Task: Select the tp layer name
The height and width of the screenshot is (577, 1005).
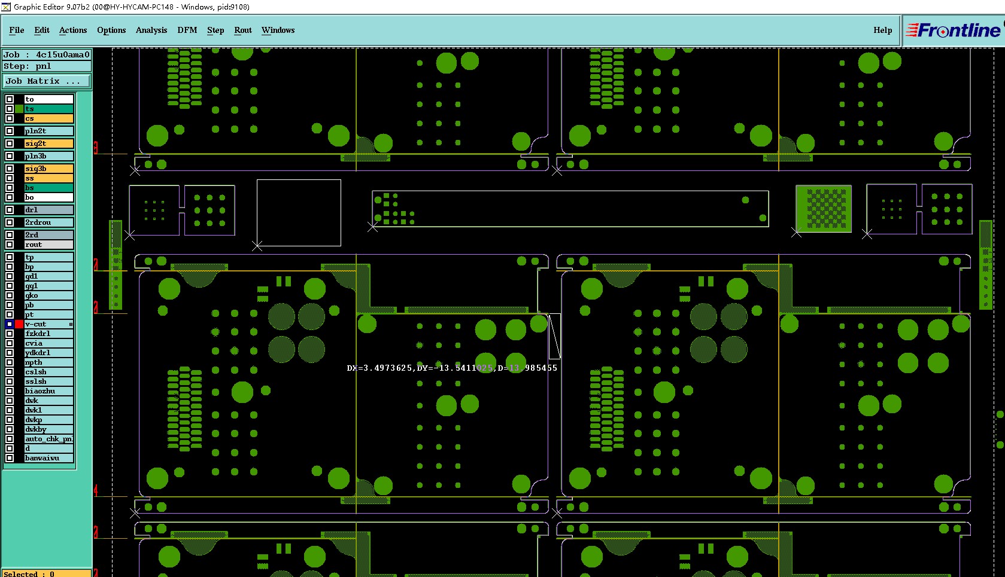Action: pyautogui.click(x=49, y=257)
